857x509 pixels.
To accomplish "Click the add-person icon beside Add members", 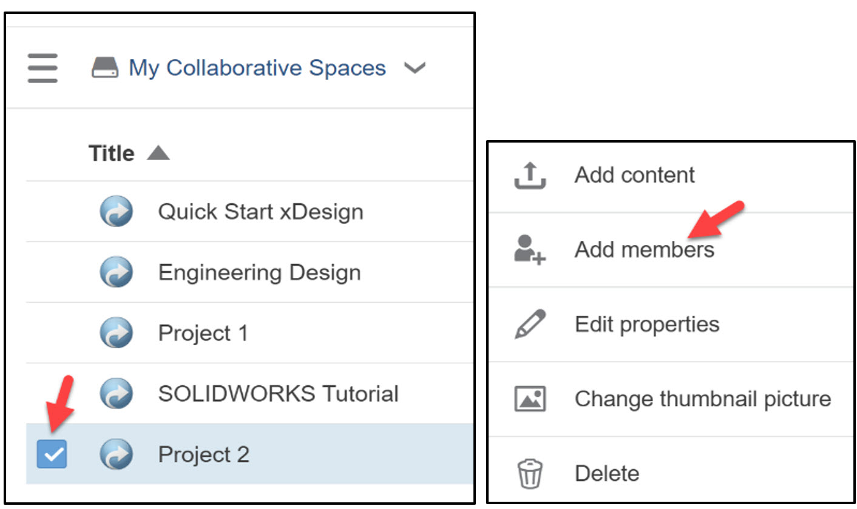I will 530,249.
